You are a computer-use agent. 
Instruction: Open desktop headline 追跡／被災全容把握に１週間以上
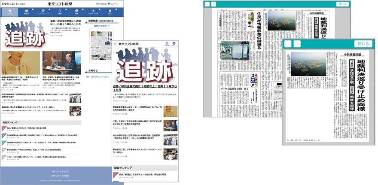coord(66,22)
